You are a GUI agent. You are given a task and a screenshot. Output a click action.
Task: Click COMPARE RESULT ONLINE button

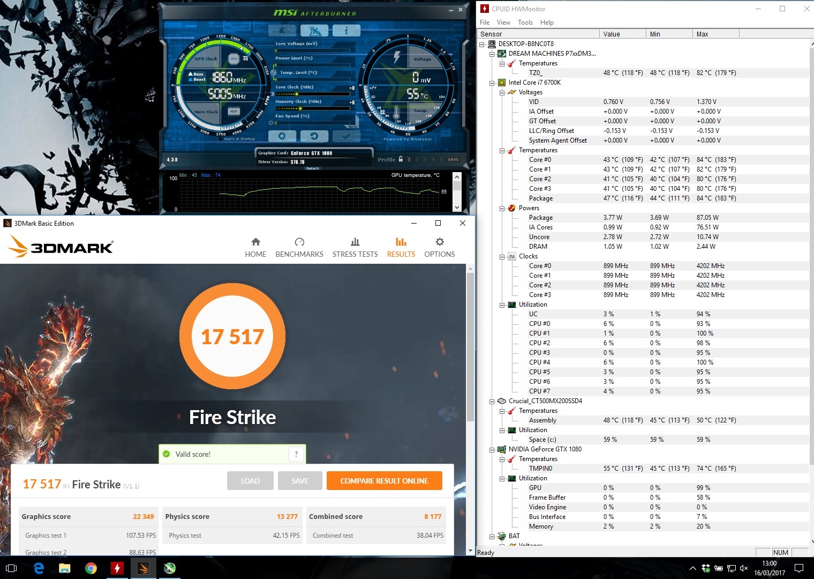(x=385, y=481)
